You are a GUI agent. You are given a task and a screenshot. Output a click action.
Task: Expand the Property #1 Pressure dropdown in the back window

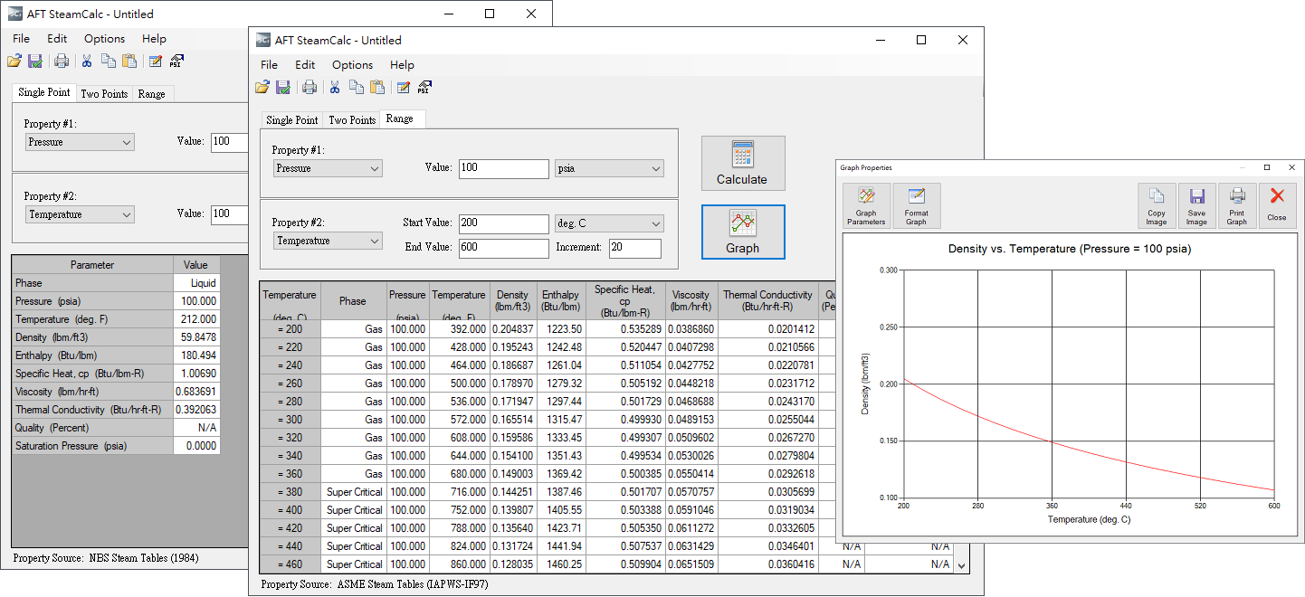(x=80, y=142)
